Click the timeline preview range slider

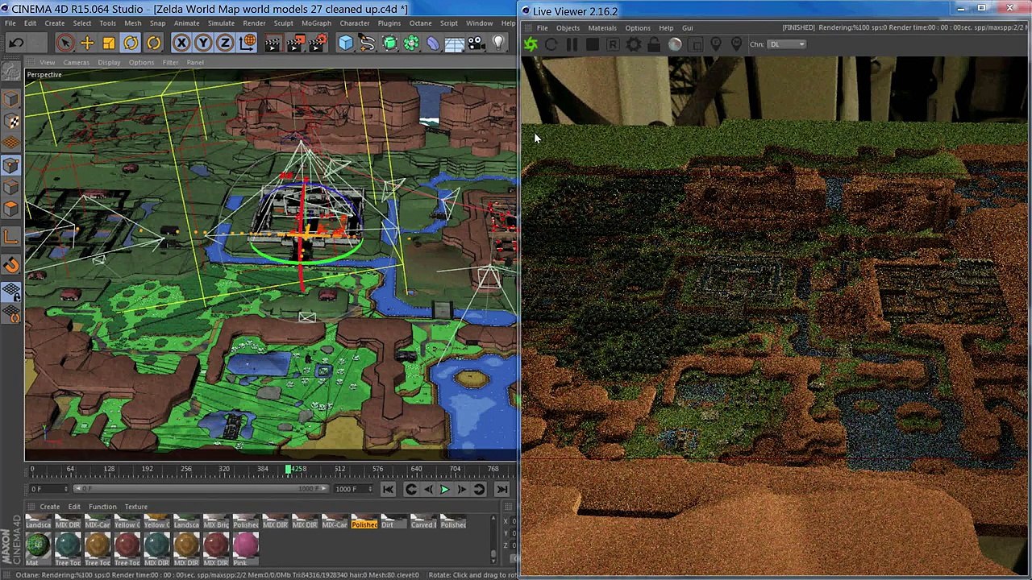[202, 489]
